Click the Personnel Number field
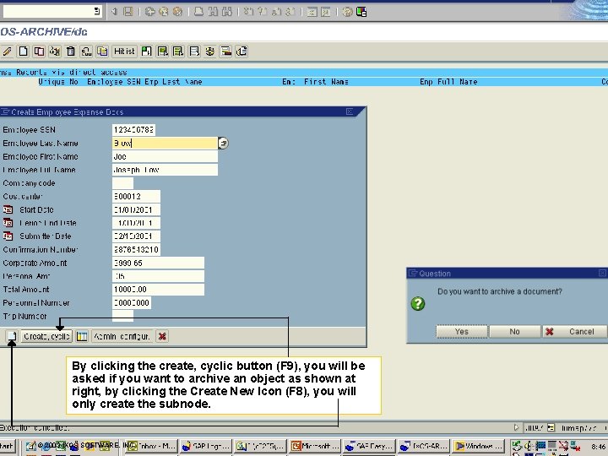The width and height of the screenshot is (608, 456). pos(132,302)
